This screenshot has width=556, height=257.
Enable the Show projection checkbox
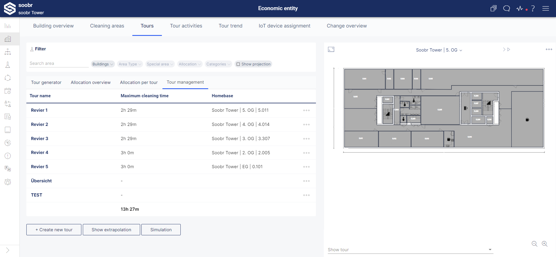coord(238,64)
